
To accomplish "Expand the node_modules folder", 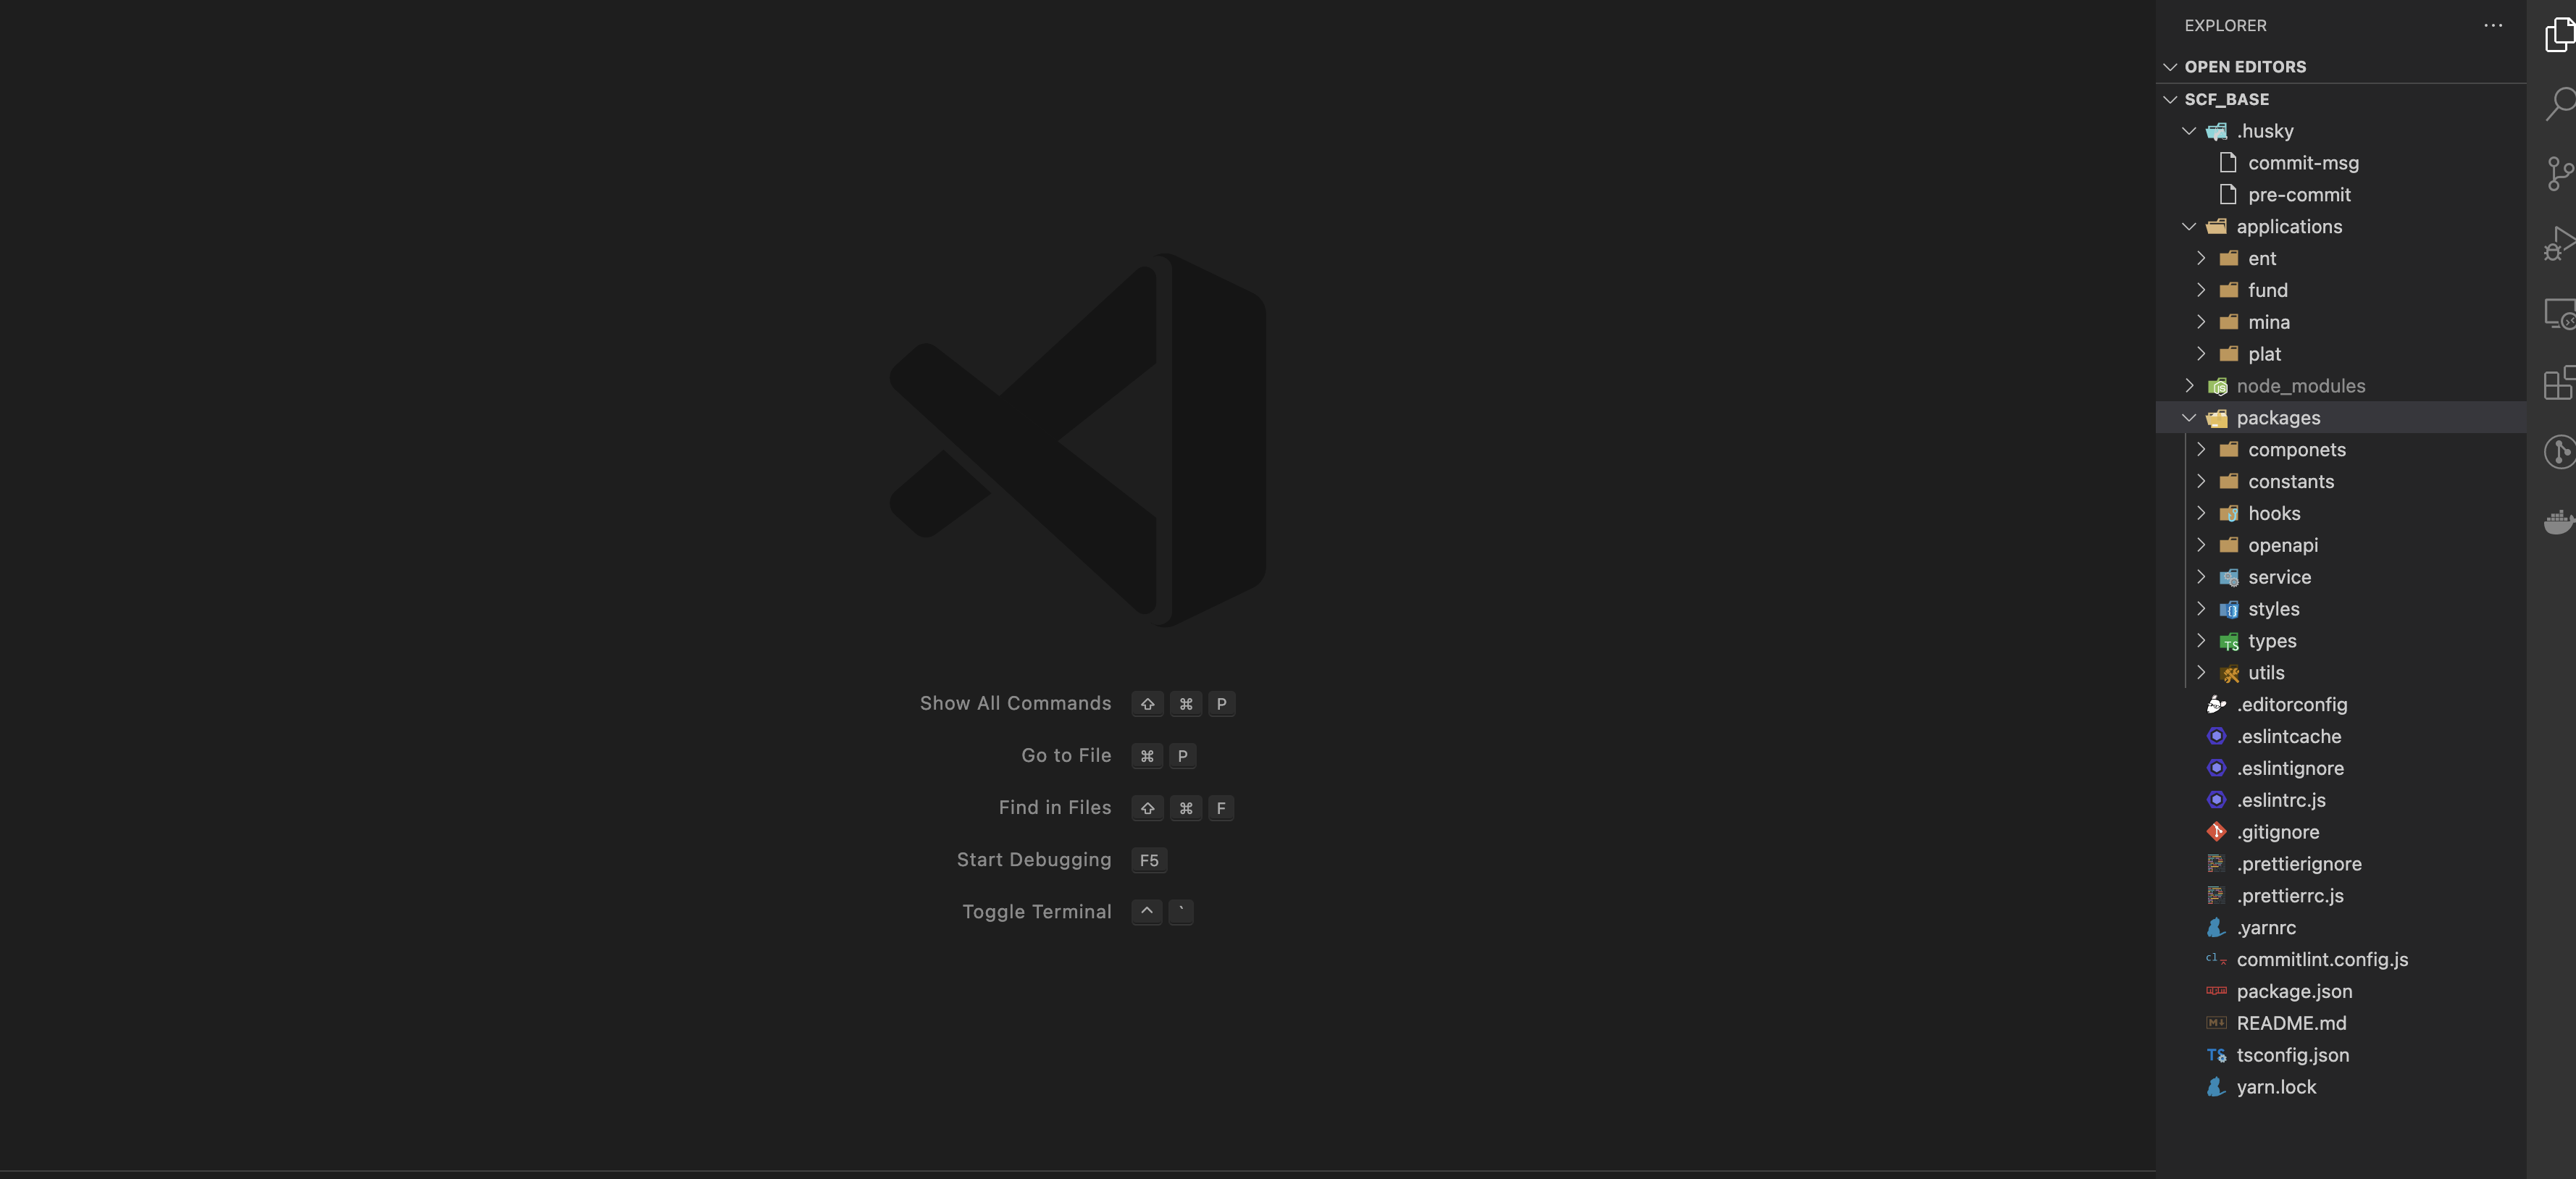I will point(2300,386).
